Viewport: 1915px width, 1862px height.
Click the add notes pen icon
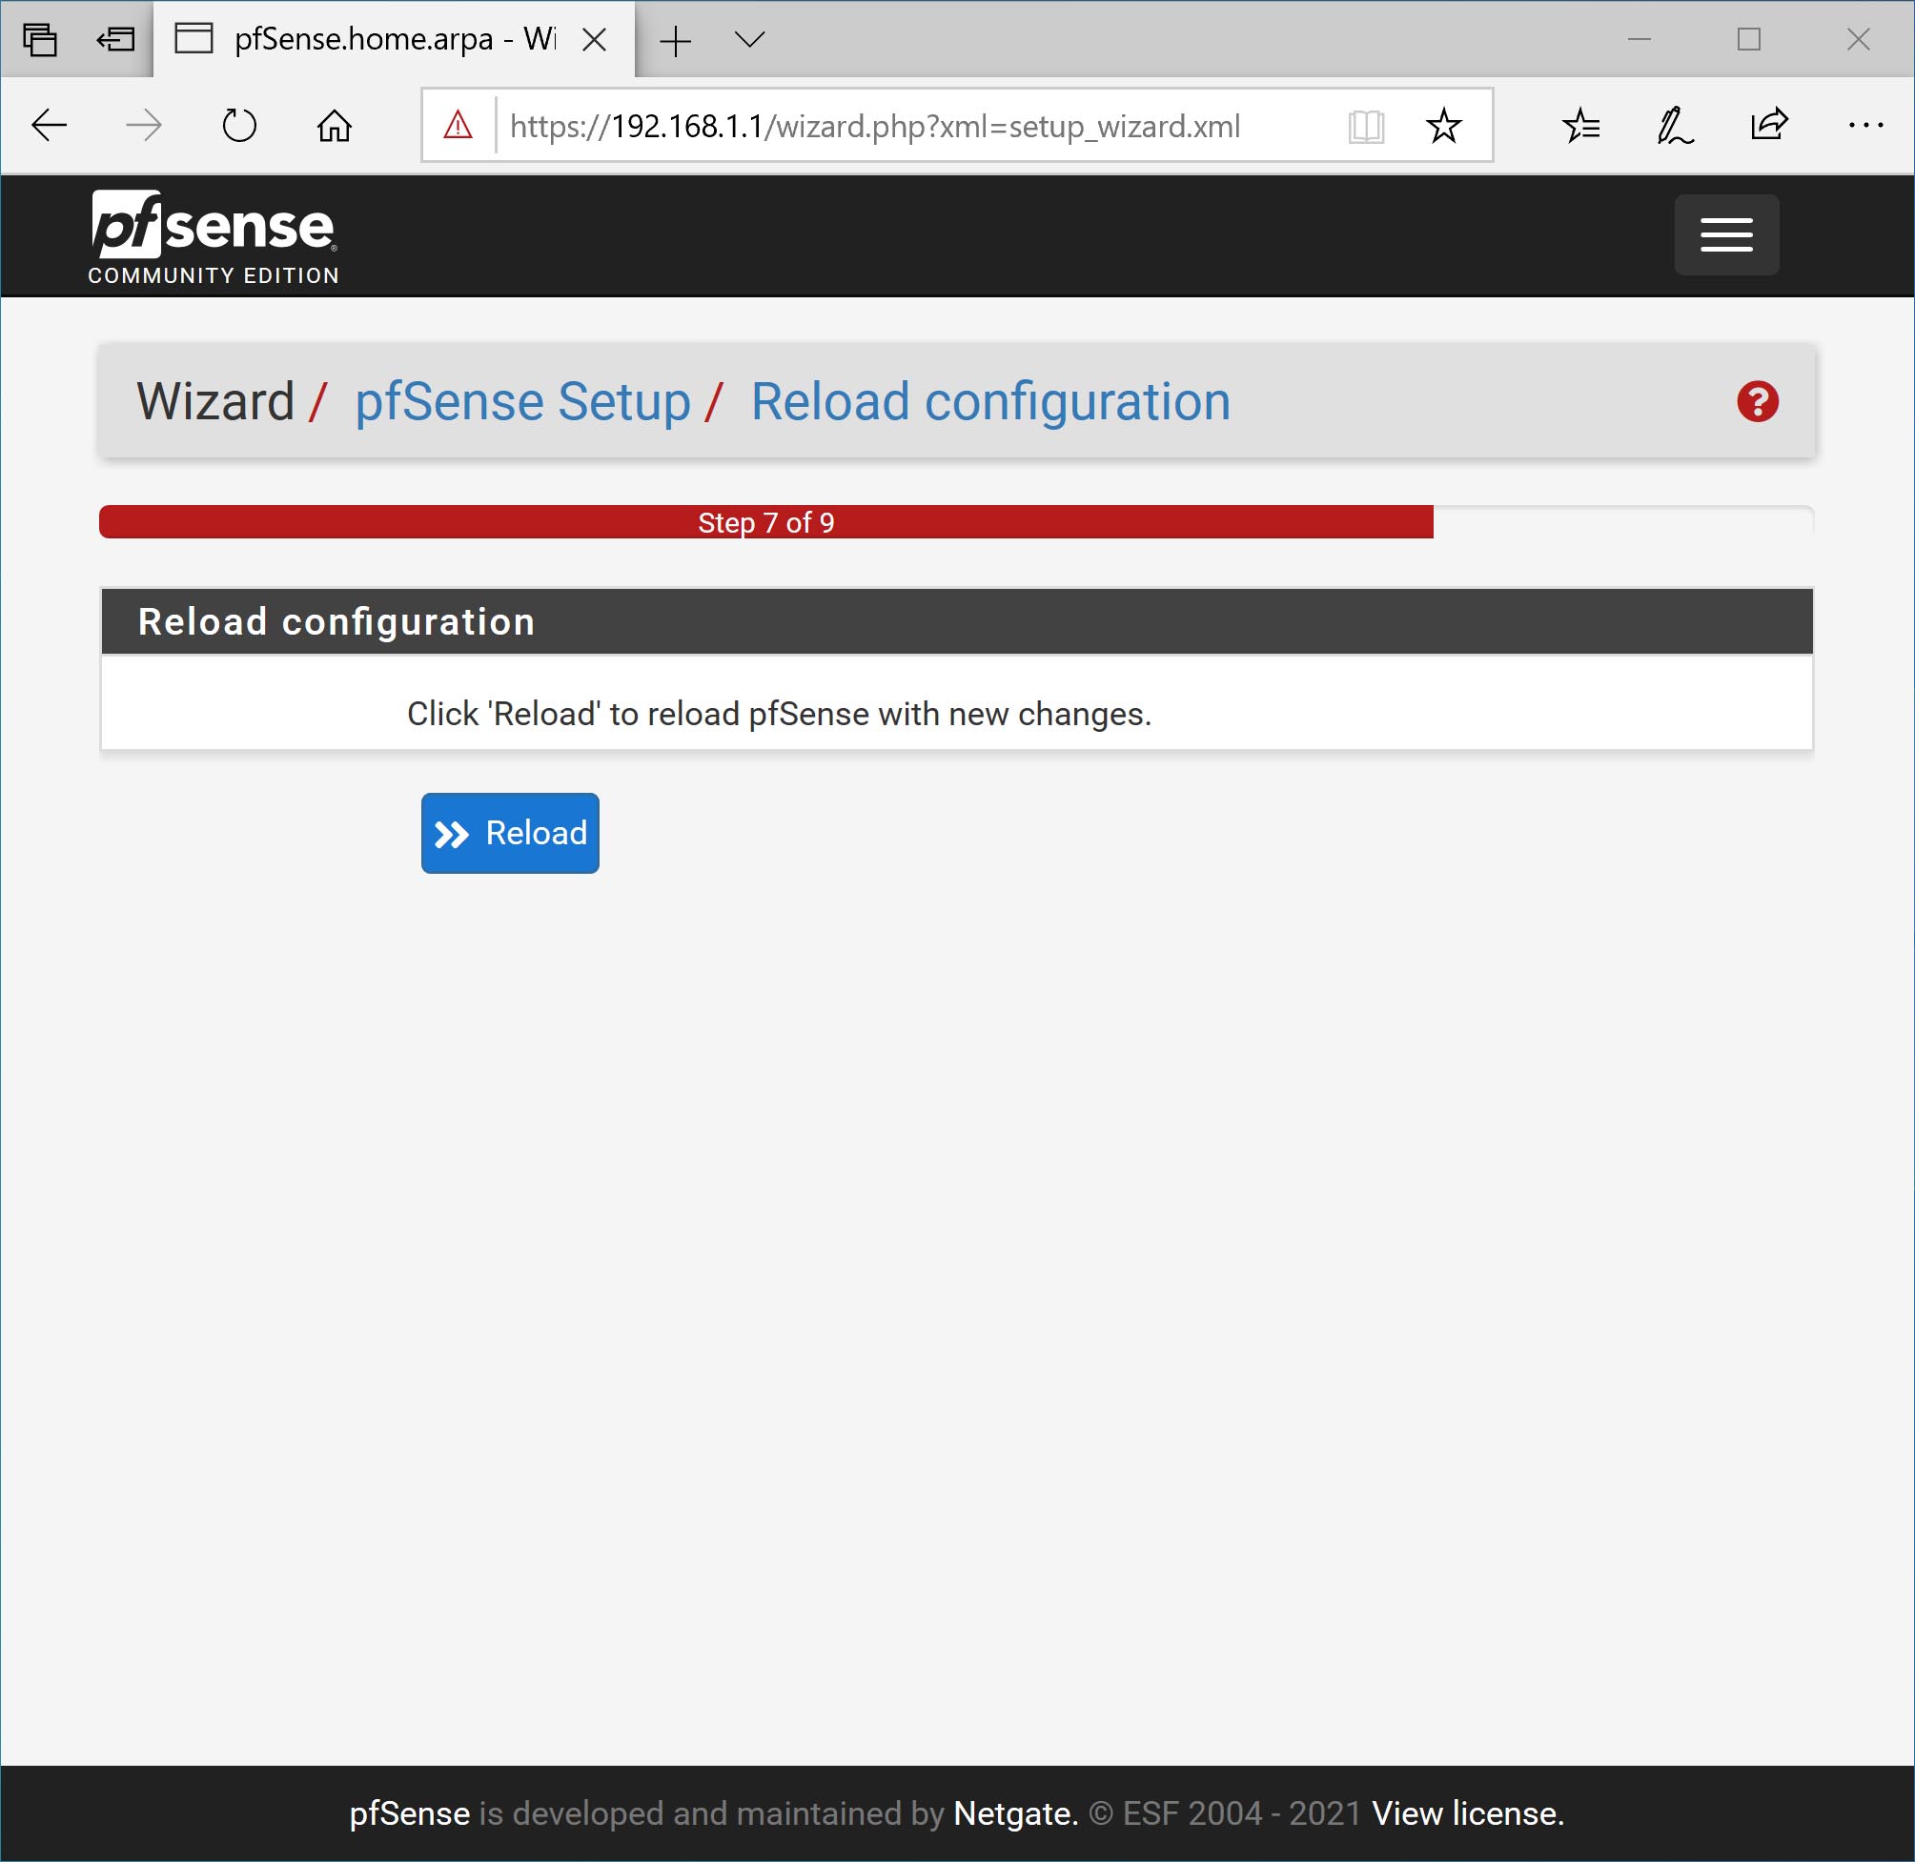(1675, 125)
